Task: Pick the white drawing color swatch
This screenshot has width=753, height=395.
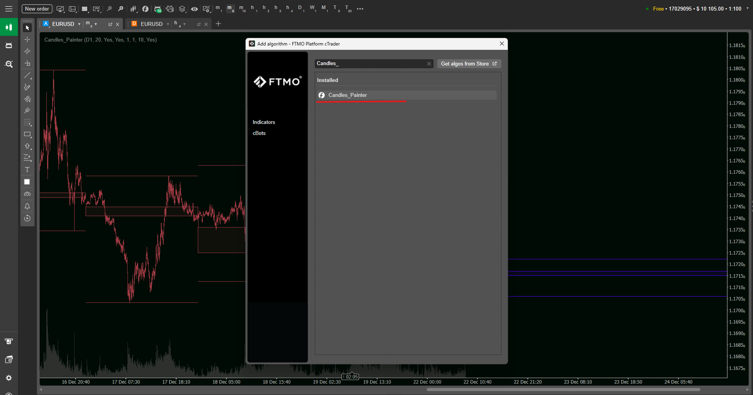Action: [27, 182]
